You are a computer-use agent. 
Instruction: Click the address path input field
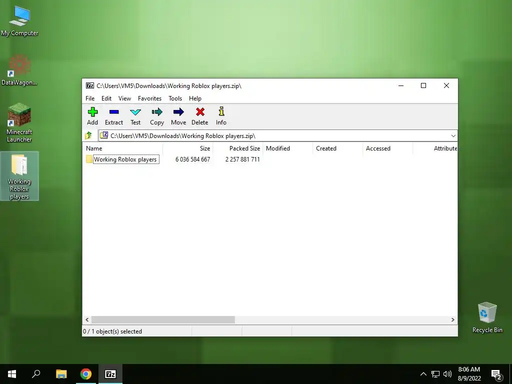(x=278, y=136)
